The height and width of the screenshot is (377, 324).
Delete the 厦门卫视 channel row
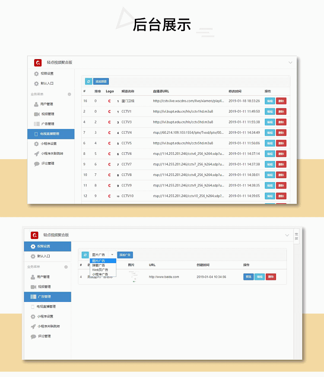[x=281, y=101]
